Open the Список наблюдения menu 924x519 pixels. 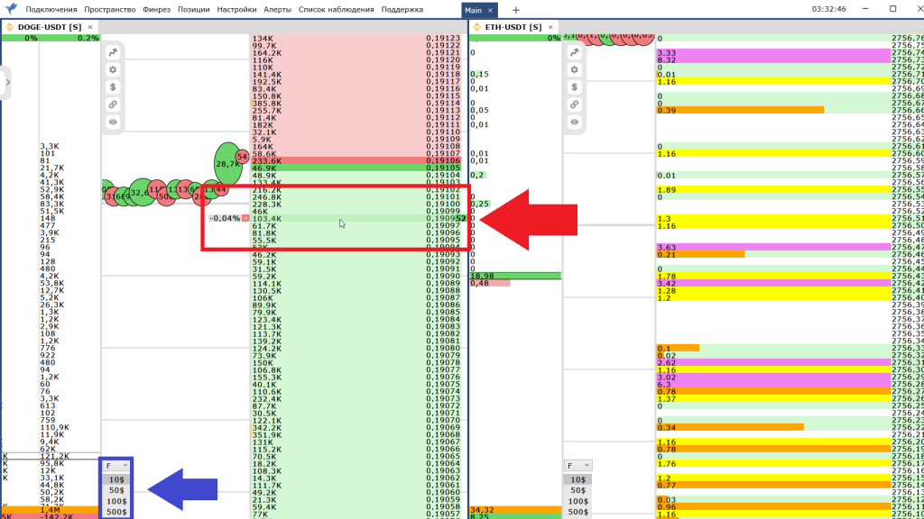[x=336, y=9]
